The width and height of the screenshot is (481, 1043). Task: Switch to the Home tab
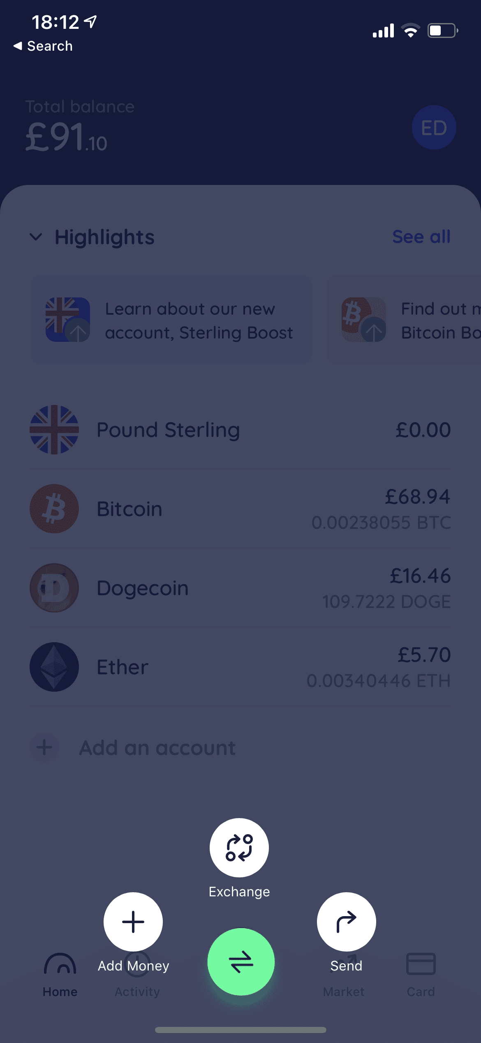(x=60, y=975)
